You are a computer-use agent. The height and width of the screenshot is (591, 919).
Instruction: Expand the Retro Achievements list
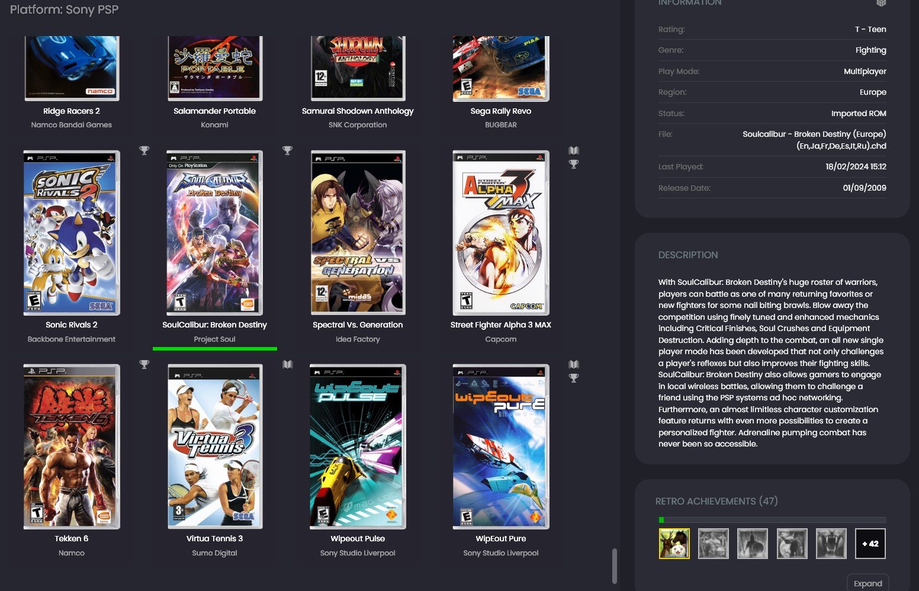868,583
